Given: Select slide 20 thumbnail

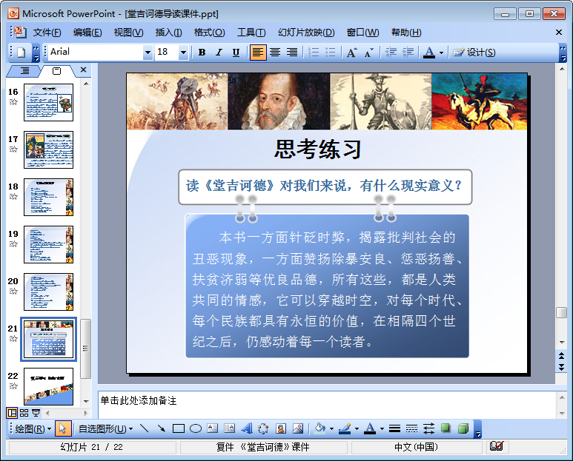Looking at the screenshot, I should pos(49,292).
